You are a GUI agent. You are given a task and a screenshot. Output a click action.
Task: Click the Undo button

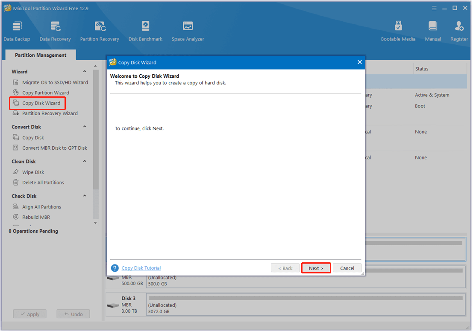pyautogui.click(x=73, y=314)
